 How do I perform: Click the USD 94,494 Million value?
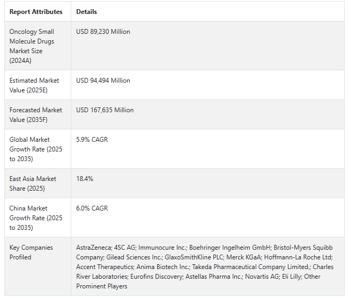tap(103, 81)
